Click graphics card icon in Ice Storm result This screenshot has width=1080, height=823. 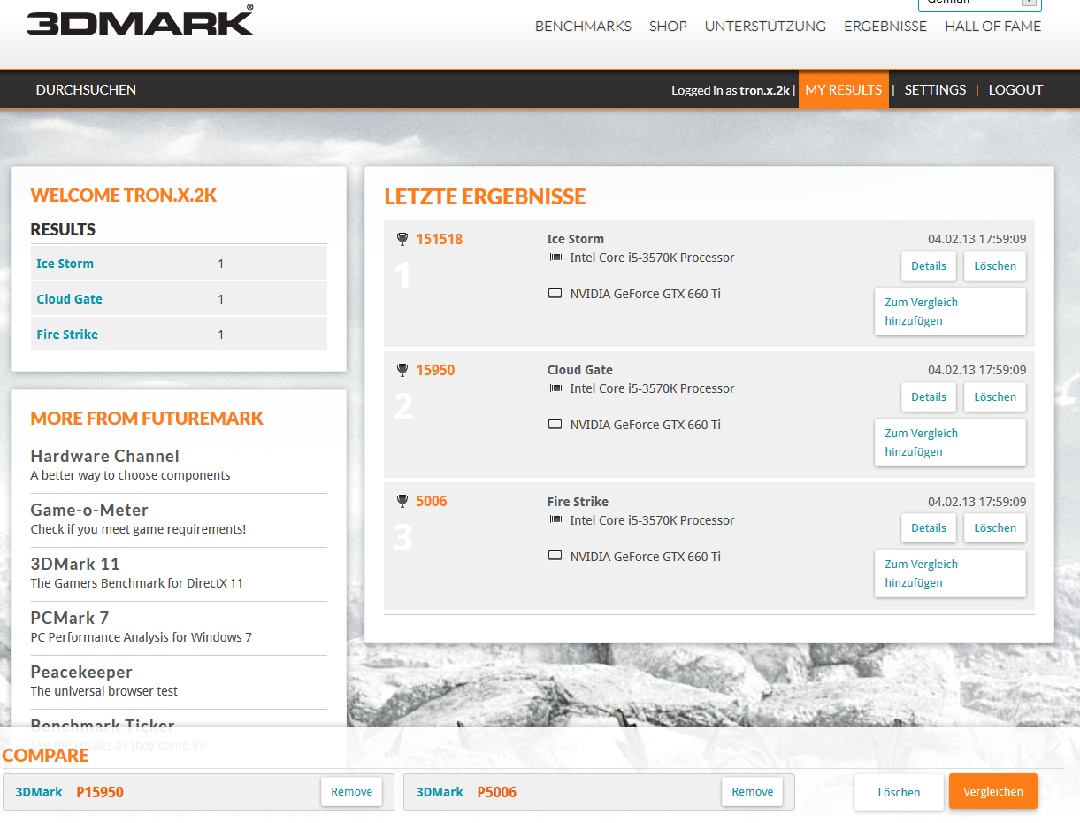coord(555,294)
